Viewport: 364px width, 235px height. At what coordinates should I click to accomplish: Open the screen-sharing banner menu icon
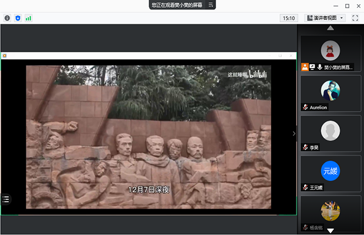pos(211,5)
